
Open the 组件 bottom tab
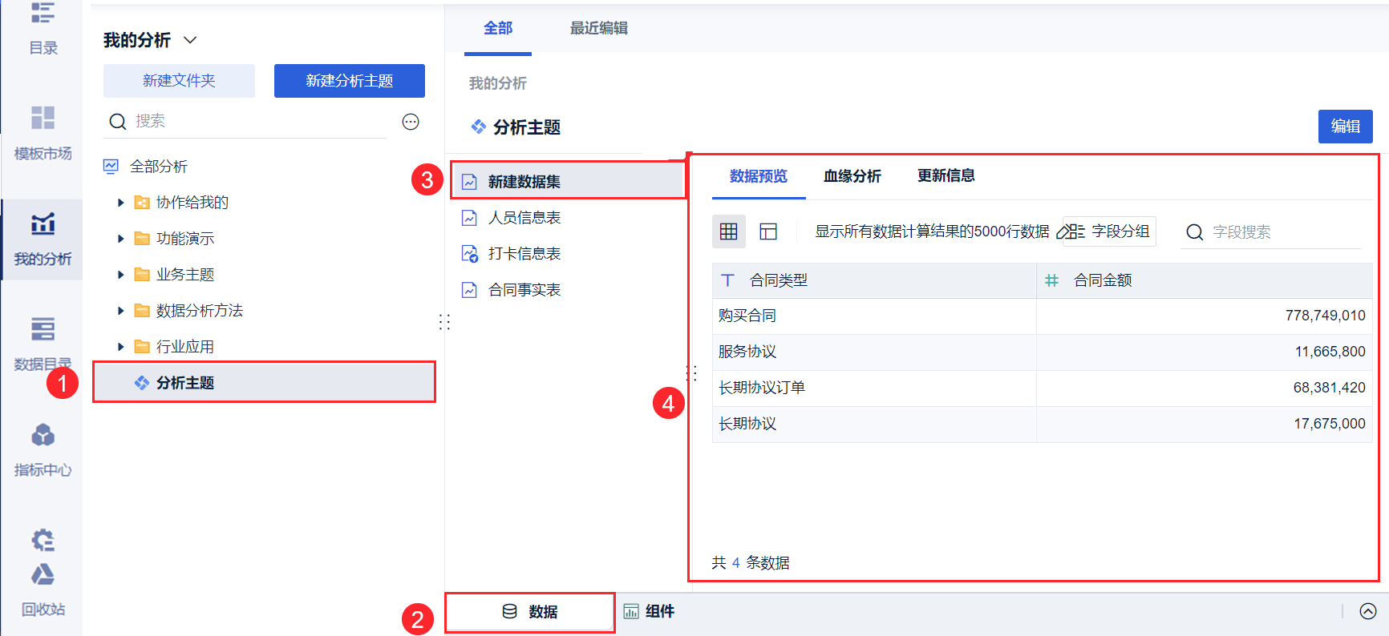pyautogui.click(x=650, y=612)
